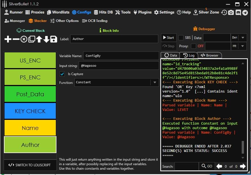Open the proxy type dropdown showing Ht
This screenshot has height=175, width=251.
(243, 46)
